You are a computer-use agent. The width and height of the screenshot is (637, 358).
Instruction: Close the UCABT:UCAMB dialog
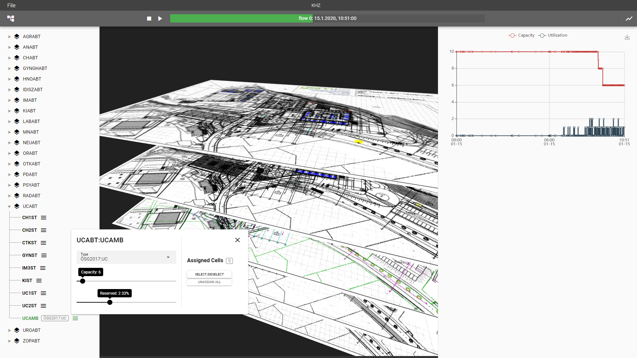click(238, 240)
